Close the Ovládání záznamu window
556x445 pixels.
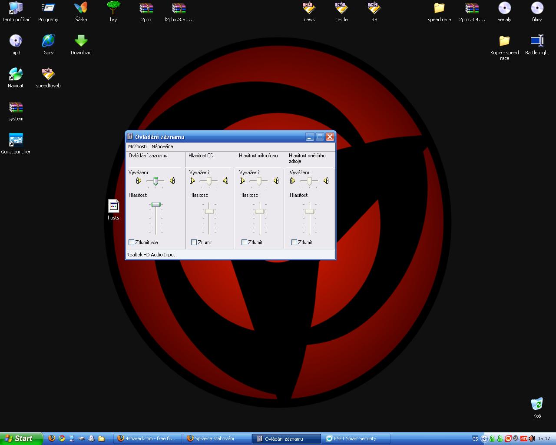[330, 137]
